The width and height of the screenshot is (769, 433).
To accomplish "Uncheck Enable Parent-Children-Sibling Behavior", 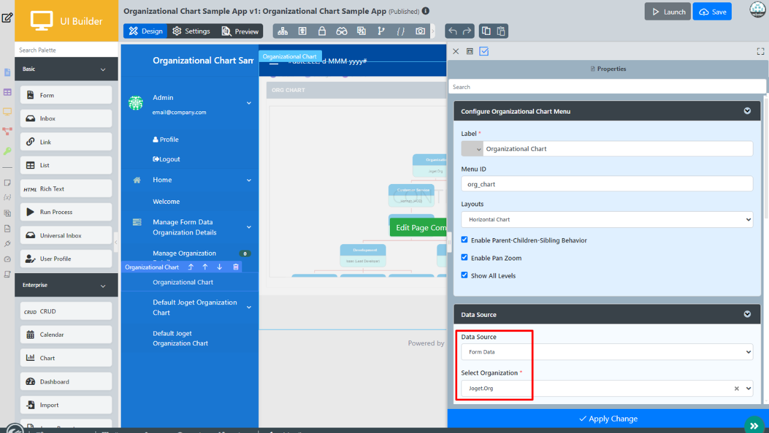I will point(464,240).
